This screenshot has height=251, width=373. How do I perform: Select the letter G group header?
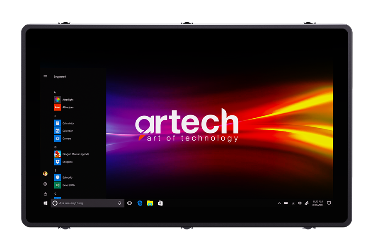click(x=55, y=194)
